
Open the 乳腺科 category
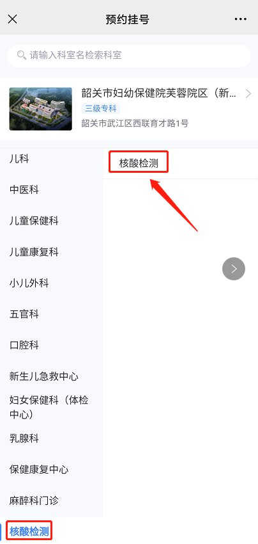coord(24,438)
